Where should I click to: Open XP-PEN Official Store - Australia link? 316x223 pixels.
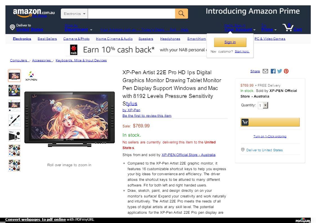(188, 155)
